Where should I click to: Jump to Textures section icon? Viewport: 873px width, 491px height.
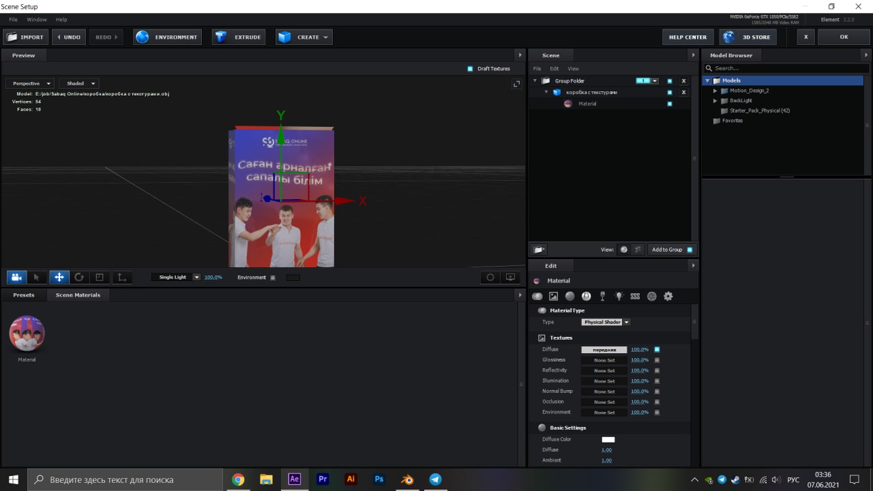553,296
